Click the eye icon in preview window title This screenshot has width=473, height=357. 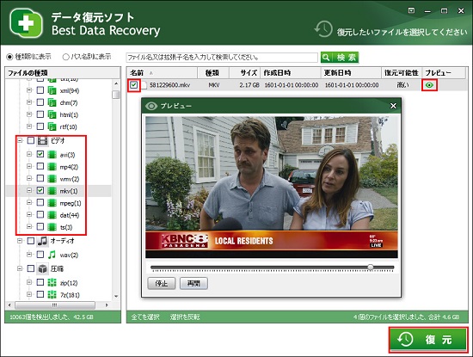(x=151, y=106)
